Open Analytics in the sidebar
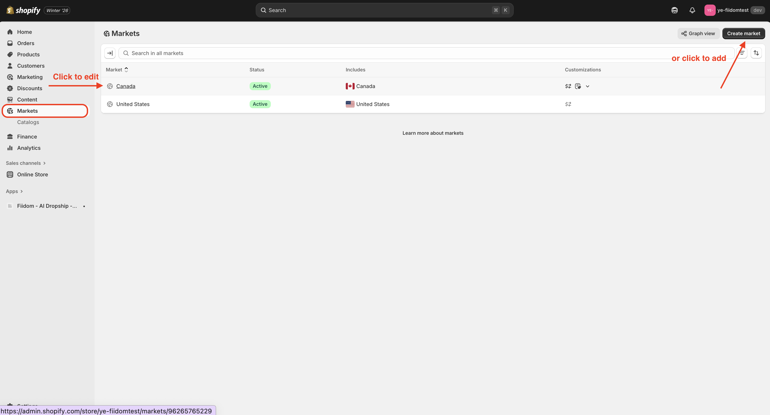 coord(28,148)
